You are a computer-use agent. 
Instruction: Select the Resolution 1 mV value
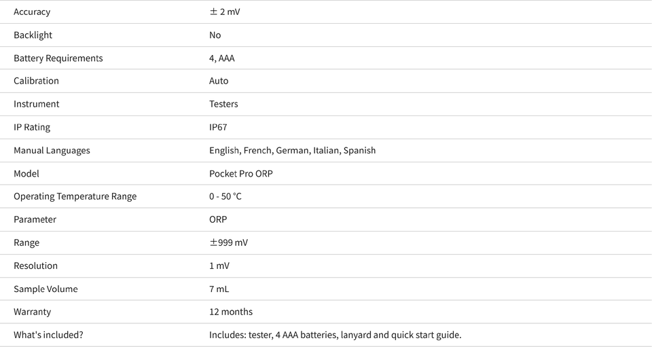[219, 266]
